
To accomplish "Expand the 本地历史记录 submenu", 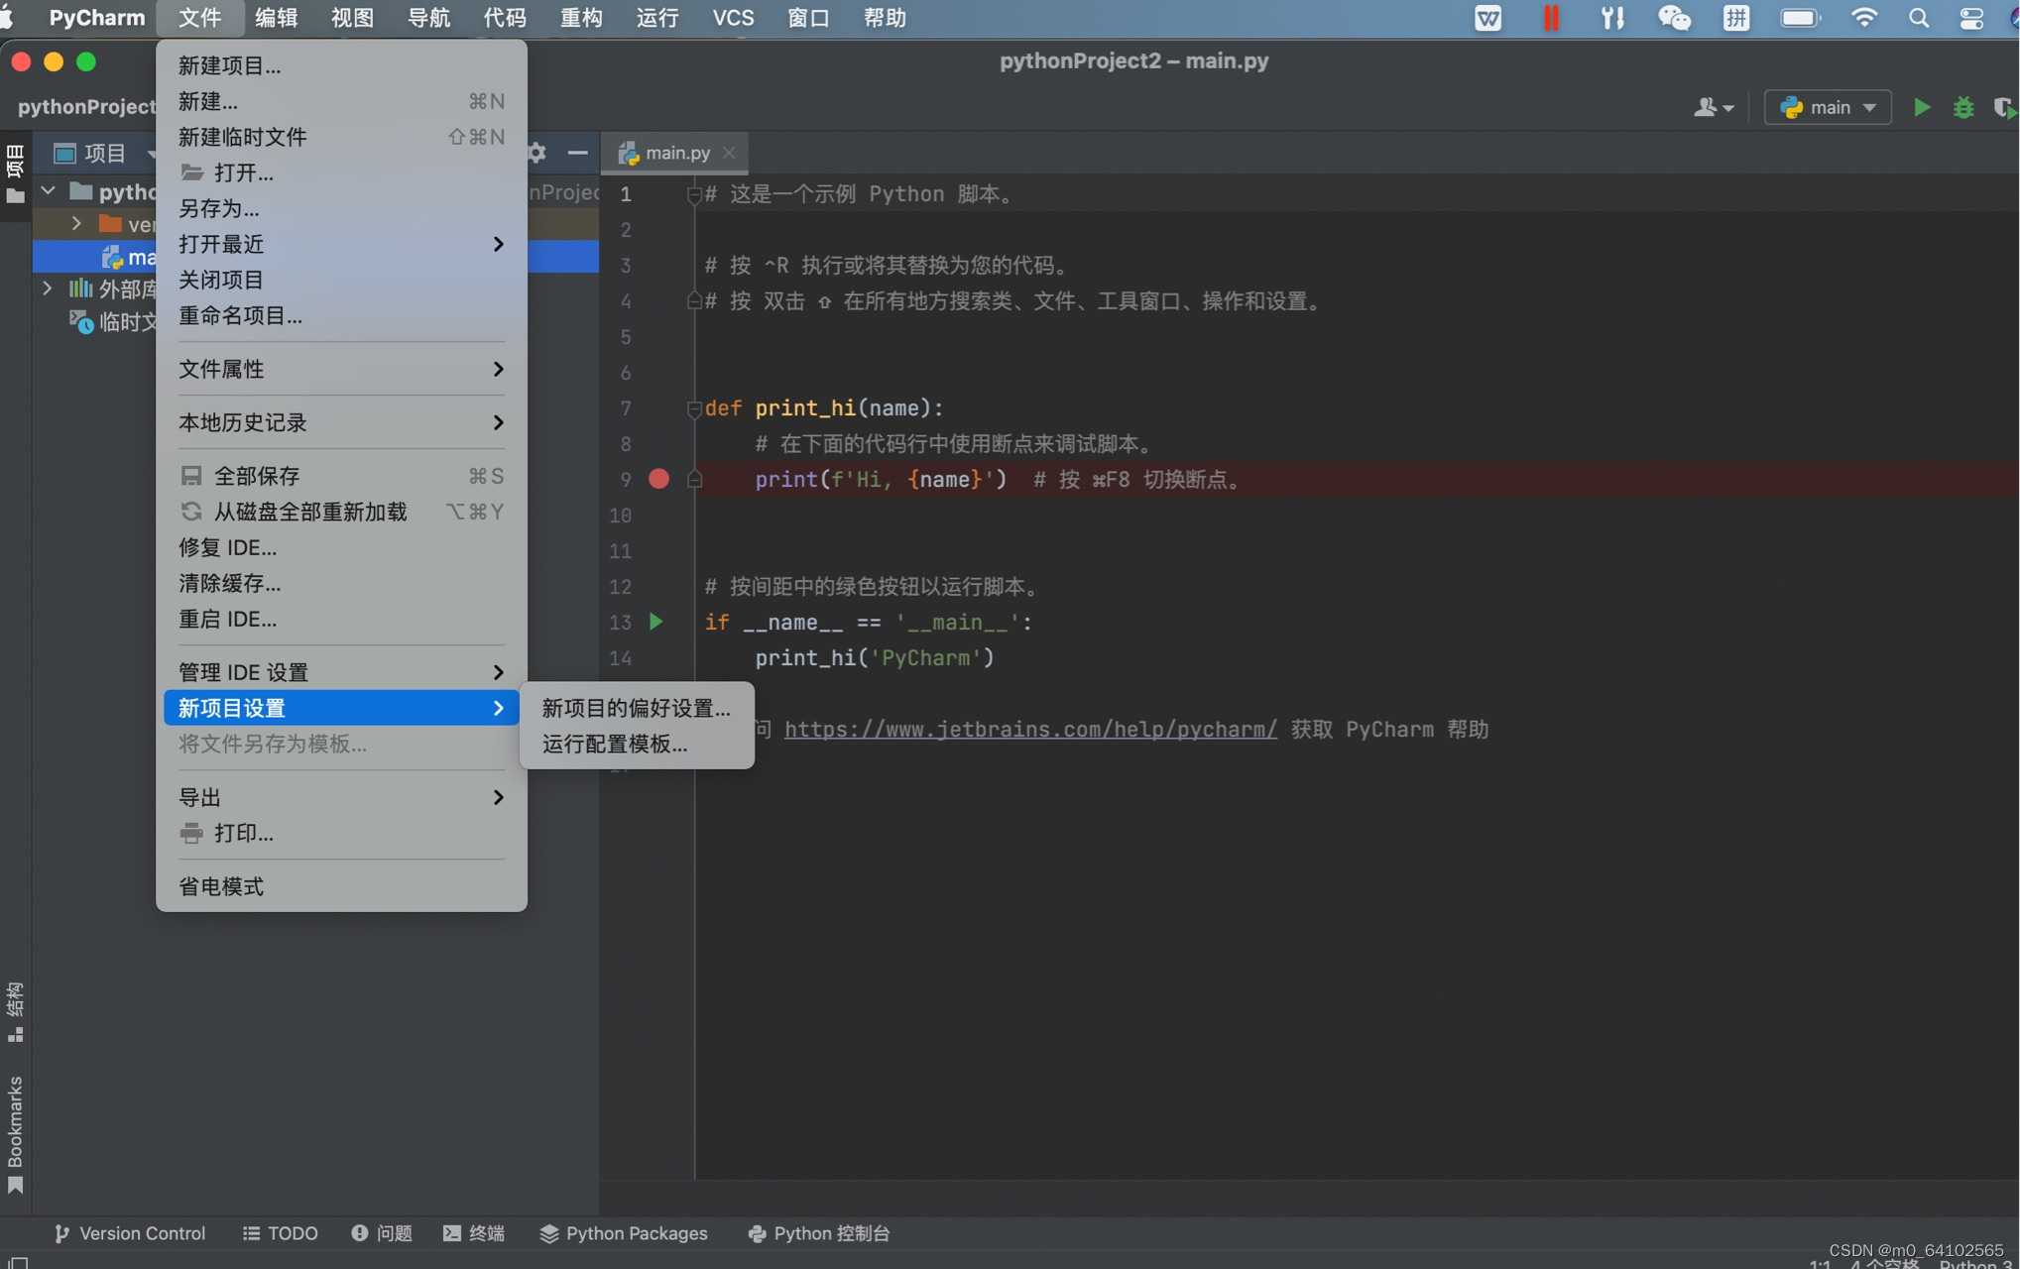I will 341,422.
